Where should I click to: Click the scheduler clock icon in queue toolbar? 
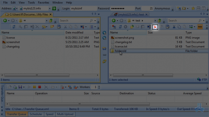click(x=70, y=87)
